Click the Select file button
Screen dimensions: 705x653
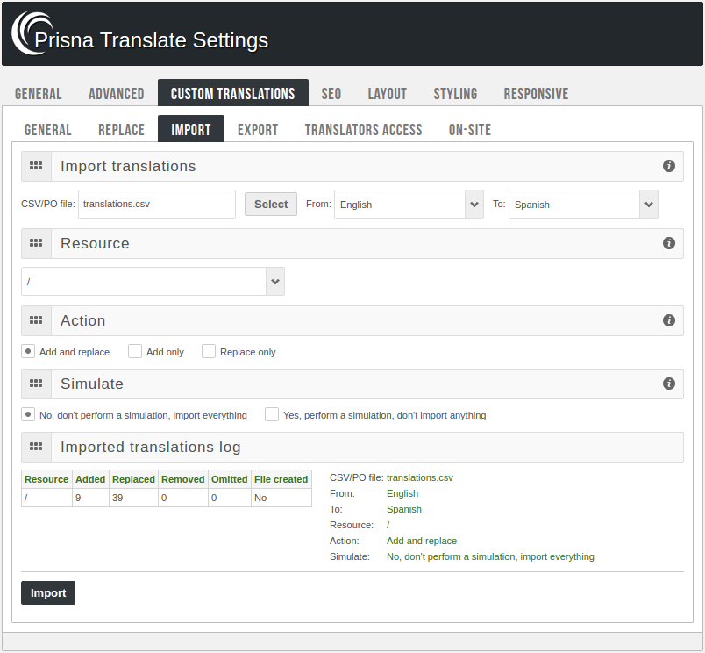point(270,204)
